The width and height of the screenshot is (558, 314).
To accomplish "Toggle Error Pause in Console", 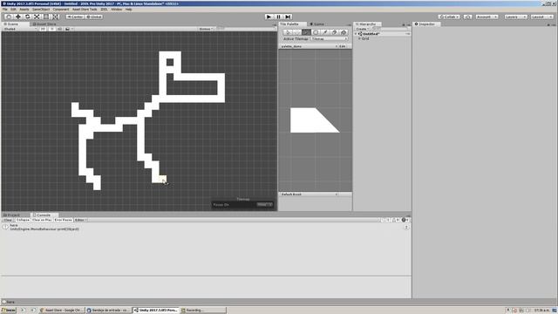I will (64, 220).
